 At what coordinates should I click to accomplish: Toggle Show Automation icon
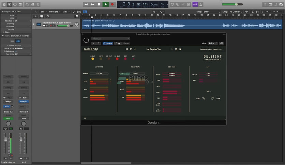point(74,12)
